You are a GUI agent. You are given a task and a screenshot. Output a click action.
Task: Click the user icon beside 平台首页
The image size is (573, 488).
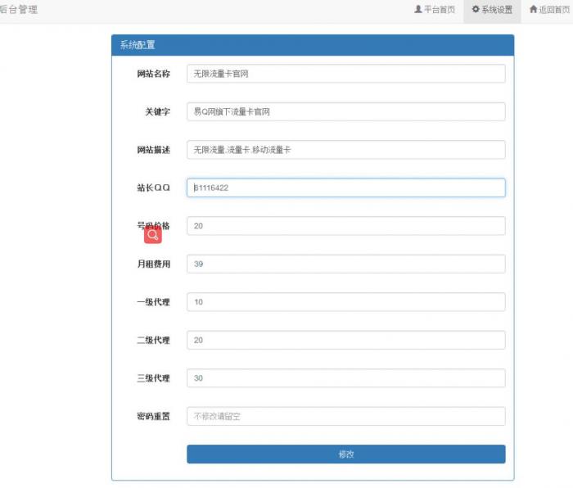[x=418, y=10]
